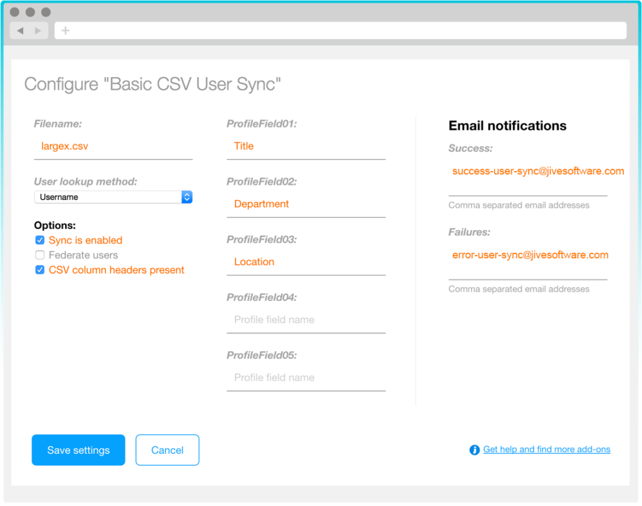The height and width of the screenshot is (506, 642).
Task: Click the browser forward arrow icon
Action: (x=38, y=31)
